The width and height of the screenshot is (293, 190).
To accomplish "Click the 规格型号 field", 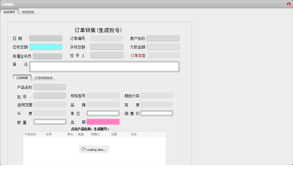I will [103, 96].
